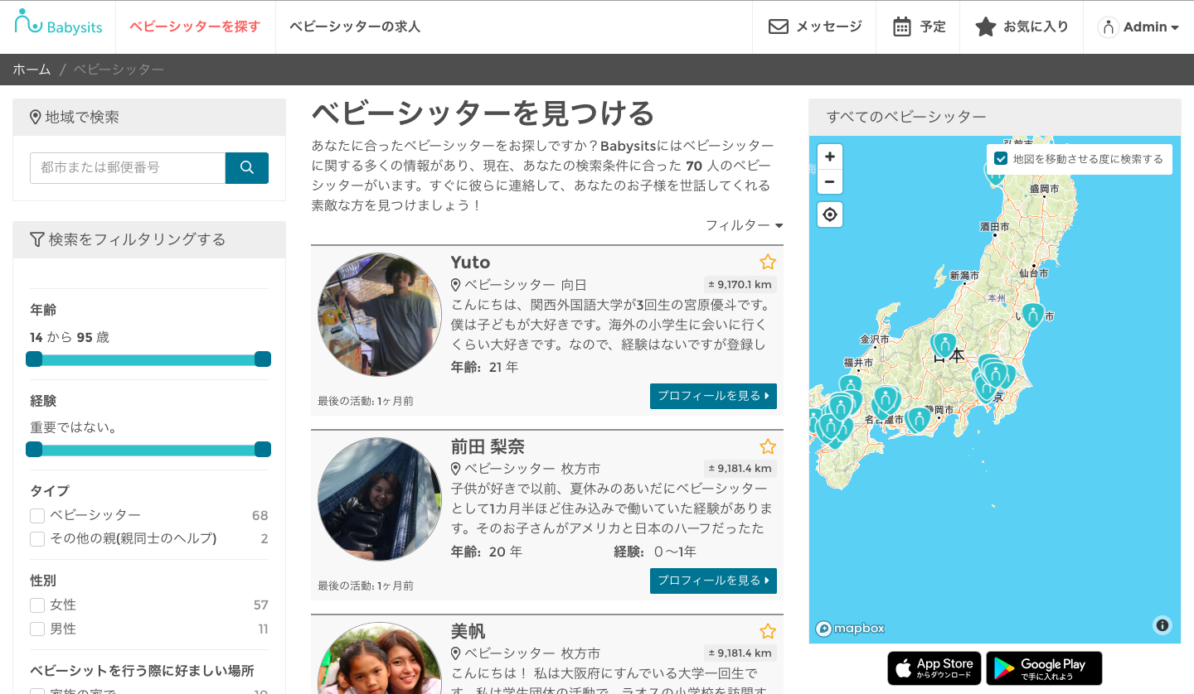This screenshot has width=1194, height=694.
Task: Check the 女性 gender filter
Action: pos(37,605)
